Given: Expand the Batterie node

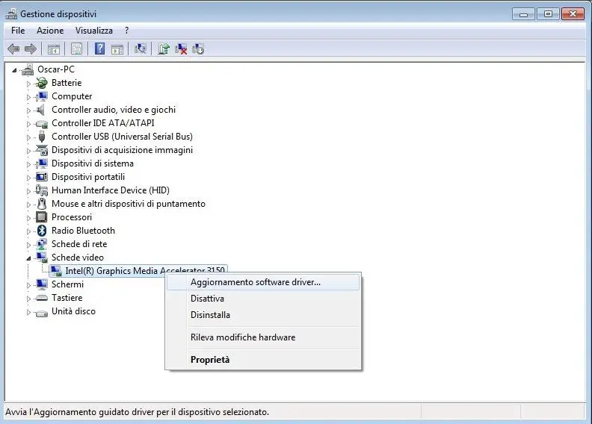Looking at the screenshot, I should pos(28,84).
